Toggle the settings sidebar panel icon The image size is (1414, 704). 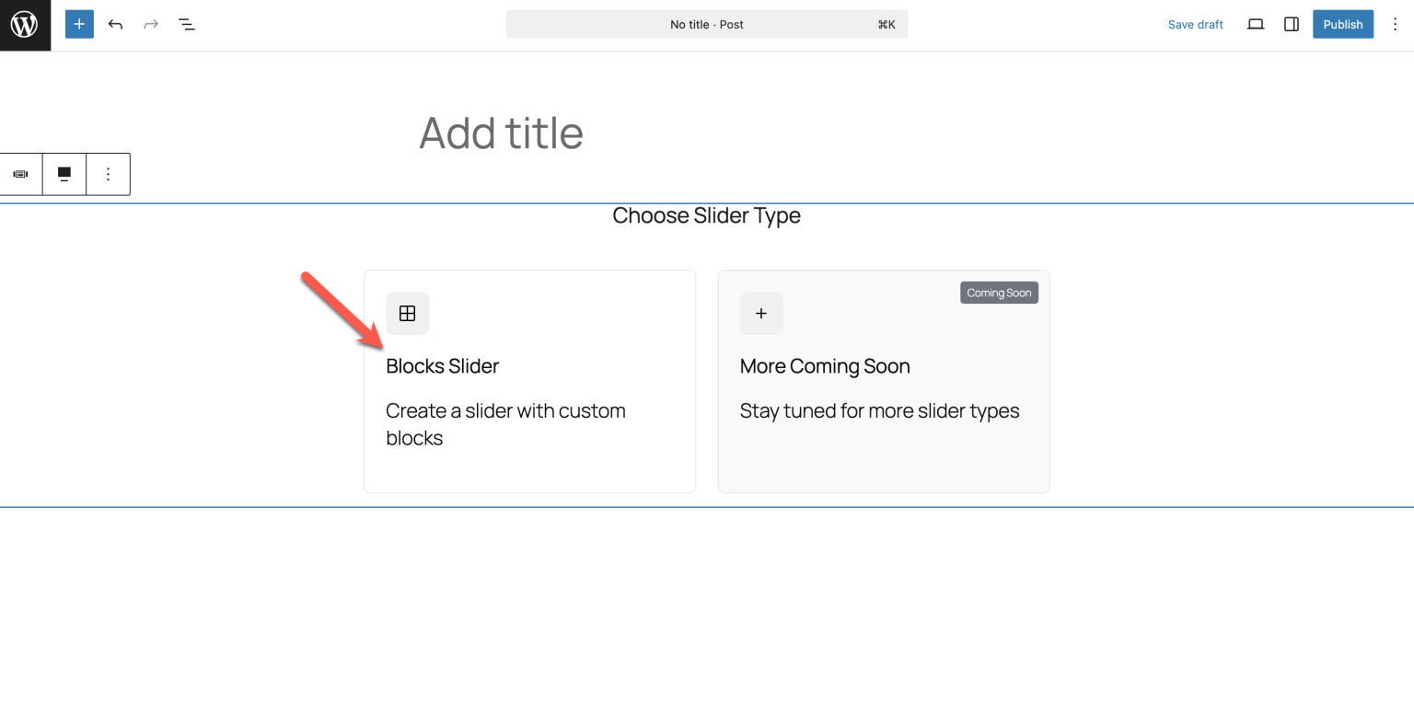1291,24
